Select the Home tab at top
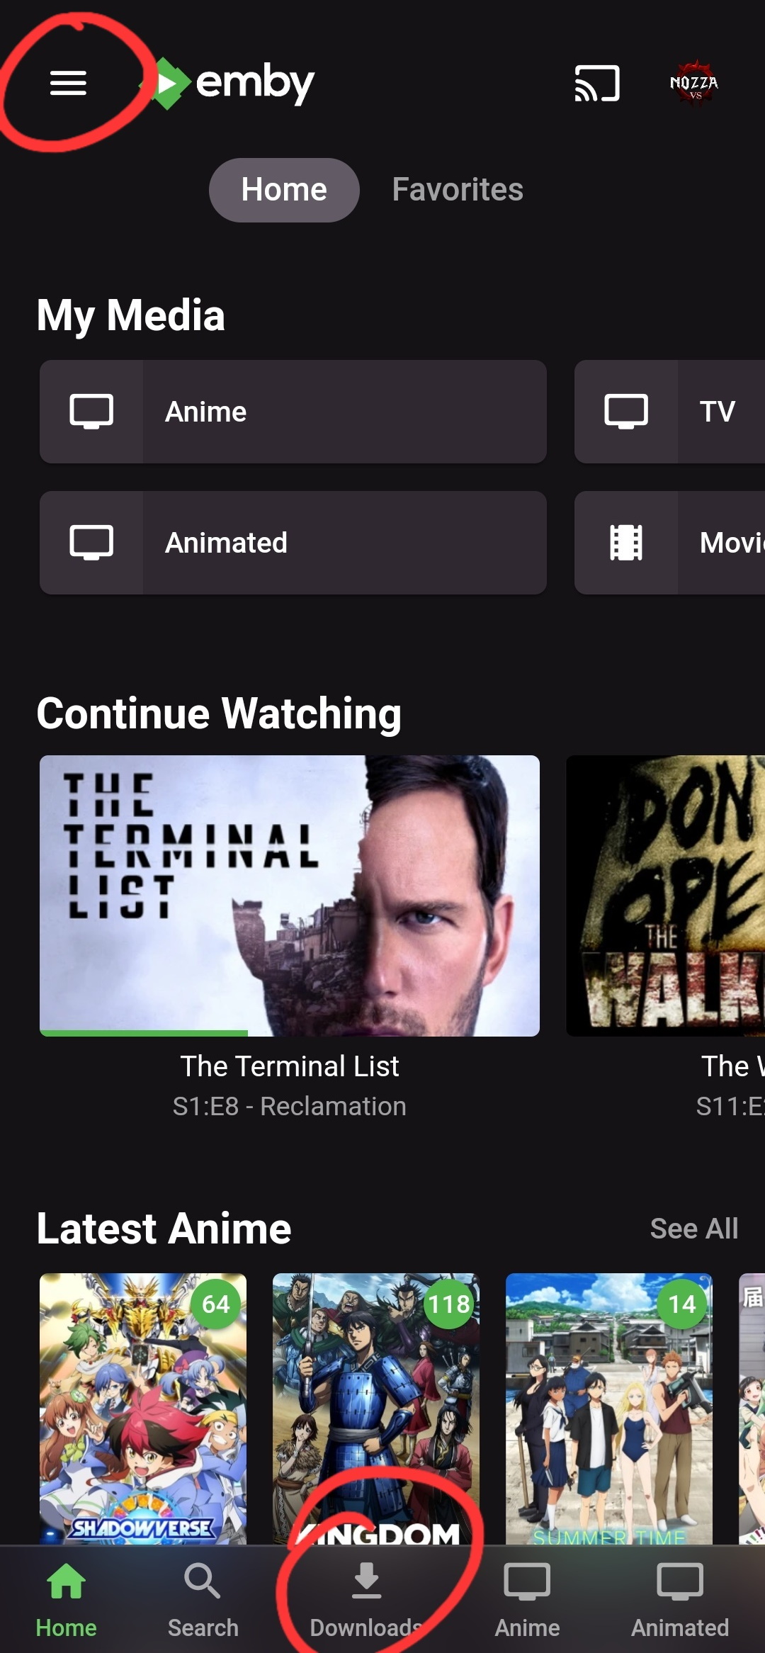Screen dimensions: 765x1653 click(284, 190)
